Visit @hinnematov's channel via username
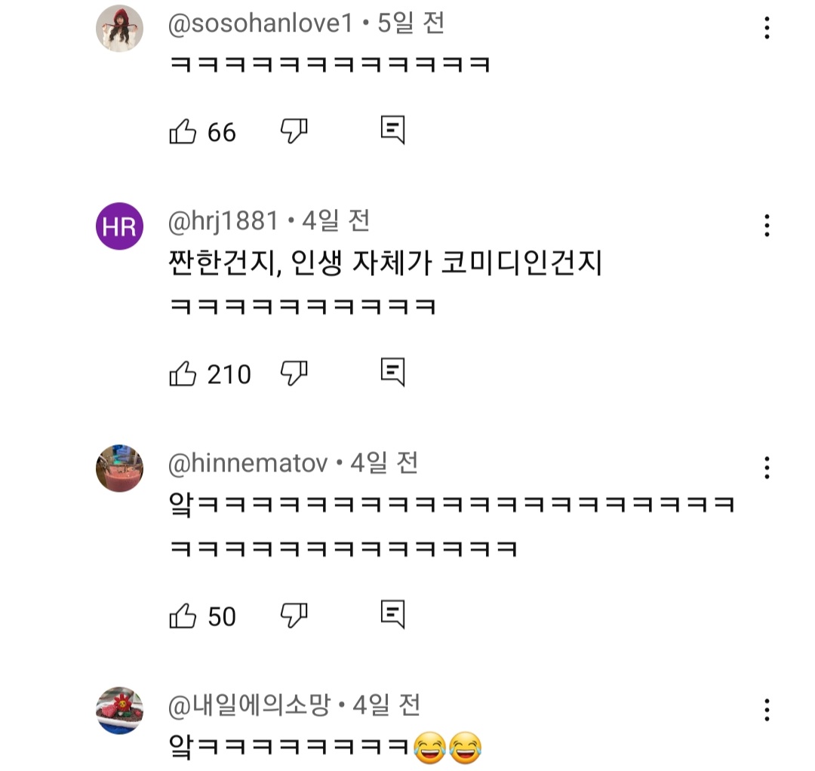Screen dimensions: 815x771 [x=248, y=464]
